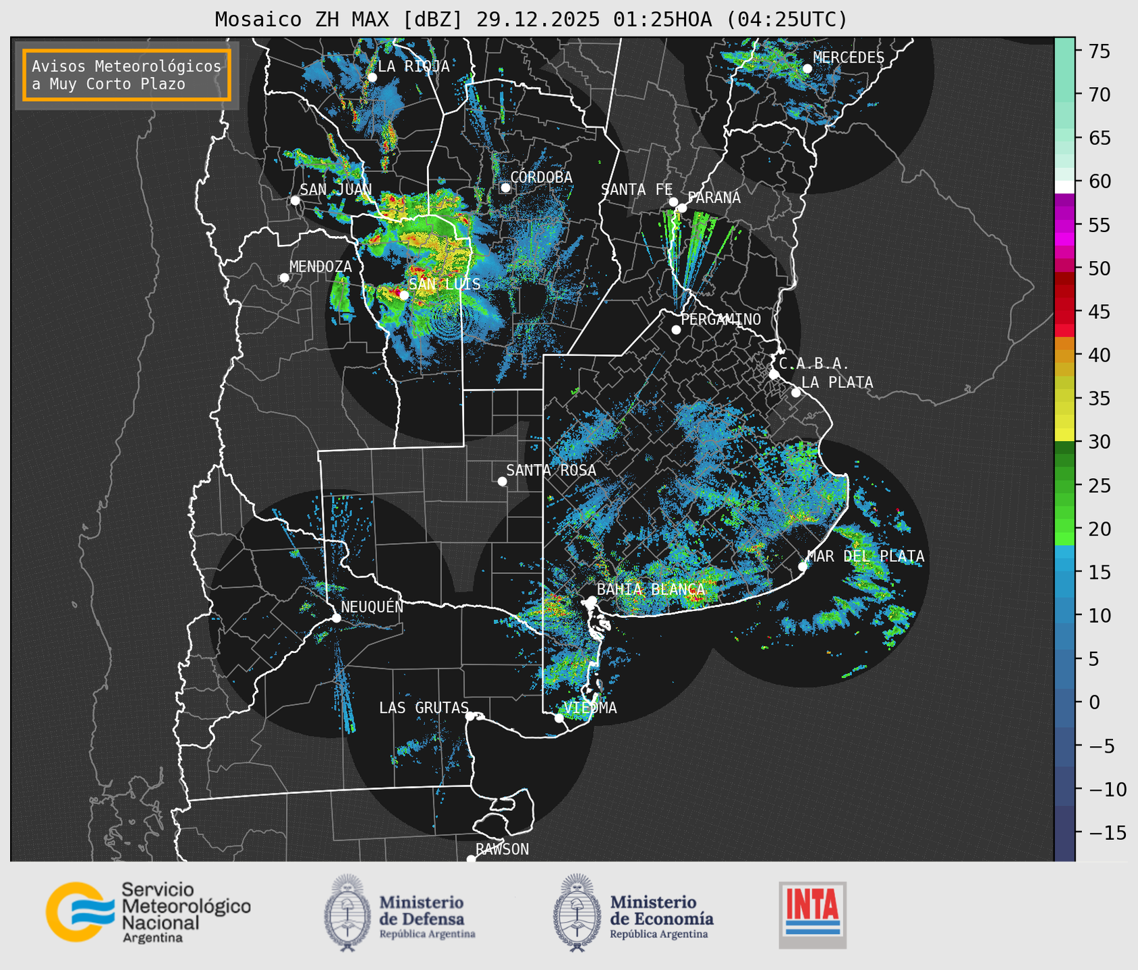The image size is (1138, 970).
Task: Click the red INTA logo
Action: pyautogui.click(x=813, y=915)
